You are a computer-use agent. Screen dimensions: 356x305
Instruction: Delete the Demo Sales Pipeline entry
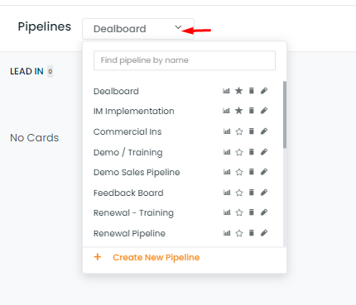pos(252,172)
